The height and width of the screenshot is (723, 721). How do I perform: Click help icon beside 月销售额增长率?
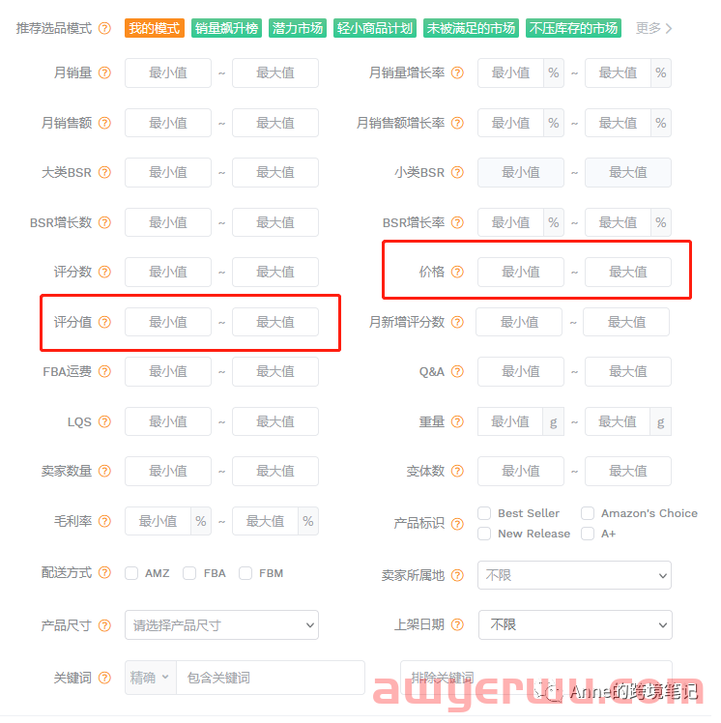pos(457,123)
